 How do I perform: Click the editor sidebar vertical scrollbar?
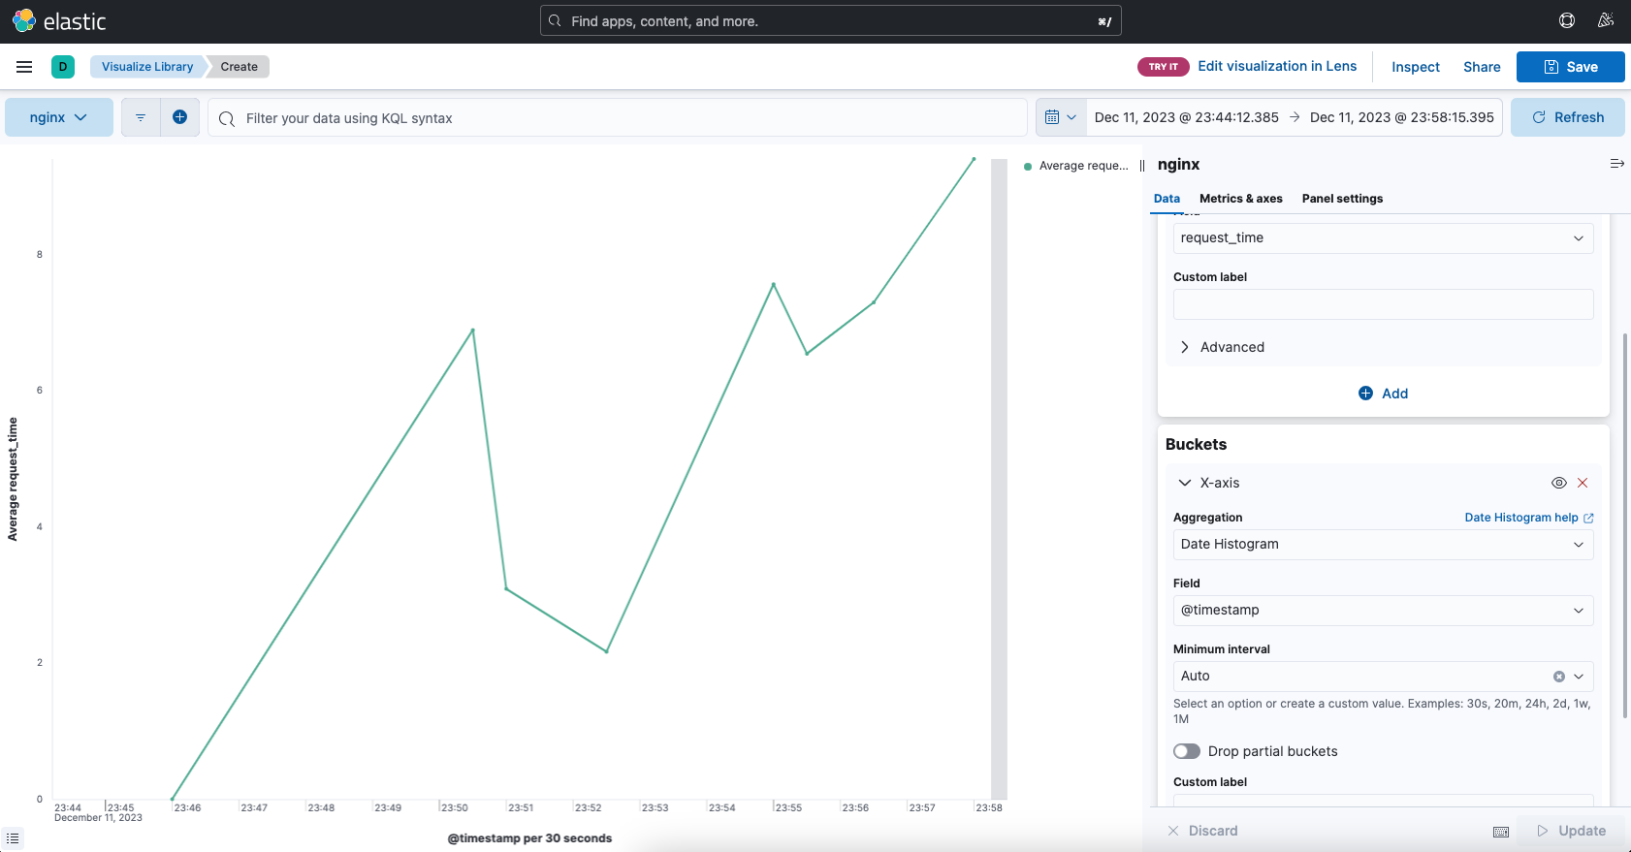[1625, 524]
